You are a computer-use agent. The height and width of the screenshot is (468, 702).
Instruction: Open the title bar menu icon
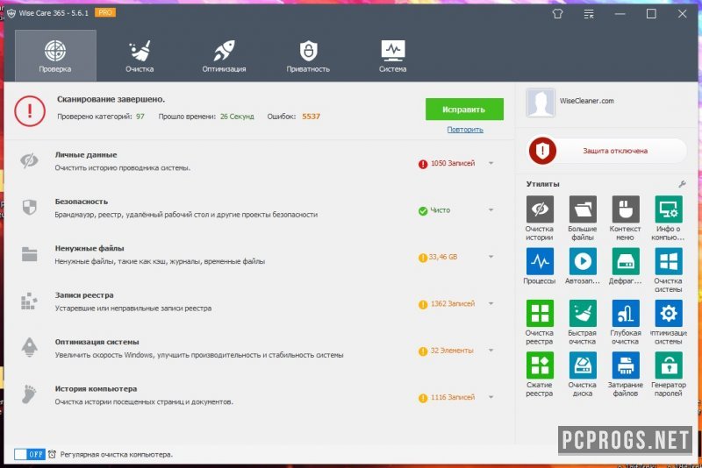coord(589,14)
